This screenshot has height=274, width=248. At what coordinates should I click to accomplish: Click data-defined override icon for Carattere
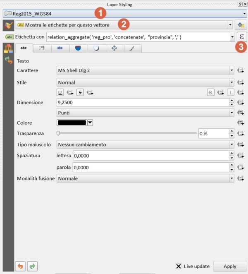click(x=241, y=71)
